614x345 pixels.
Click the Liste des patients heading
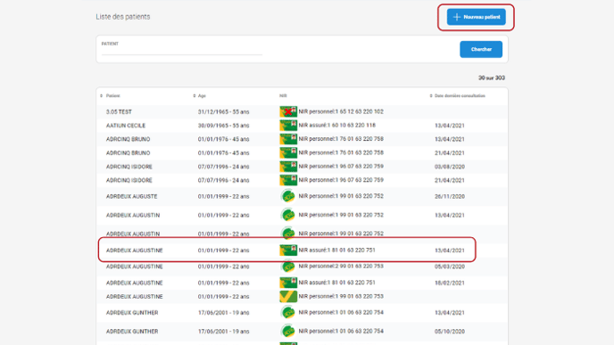click(x=123, y=17)
